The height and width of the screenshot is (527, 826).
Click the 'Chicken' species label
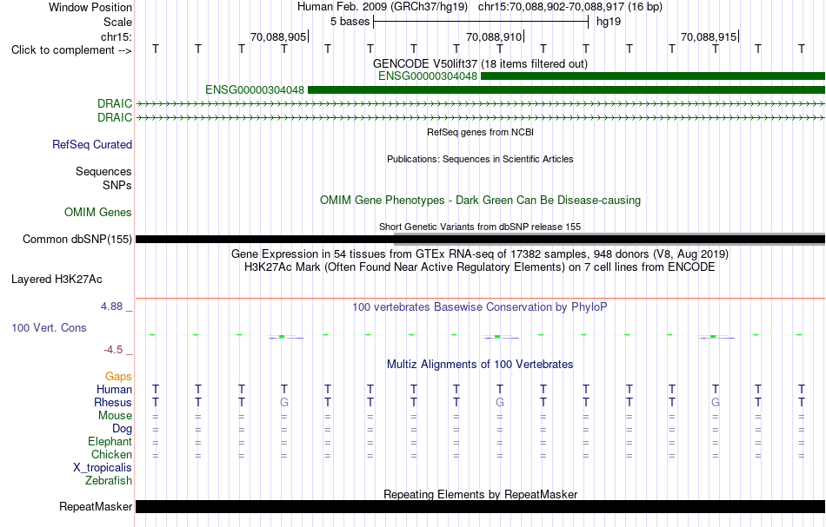point(111,454)
